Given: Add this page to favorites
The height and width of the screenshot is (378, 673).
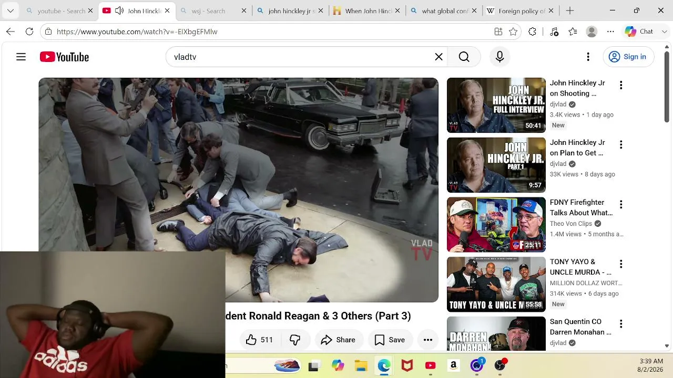Looking at the screenshot, I should pyautogui.click(x=513, y=31).
